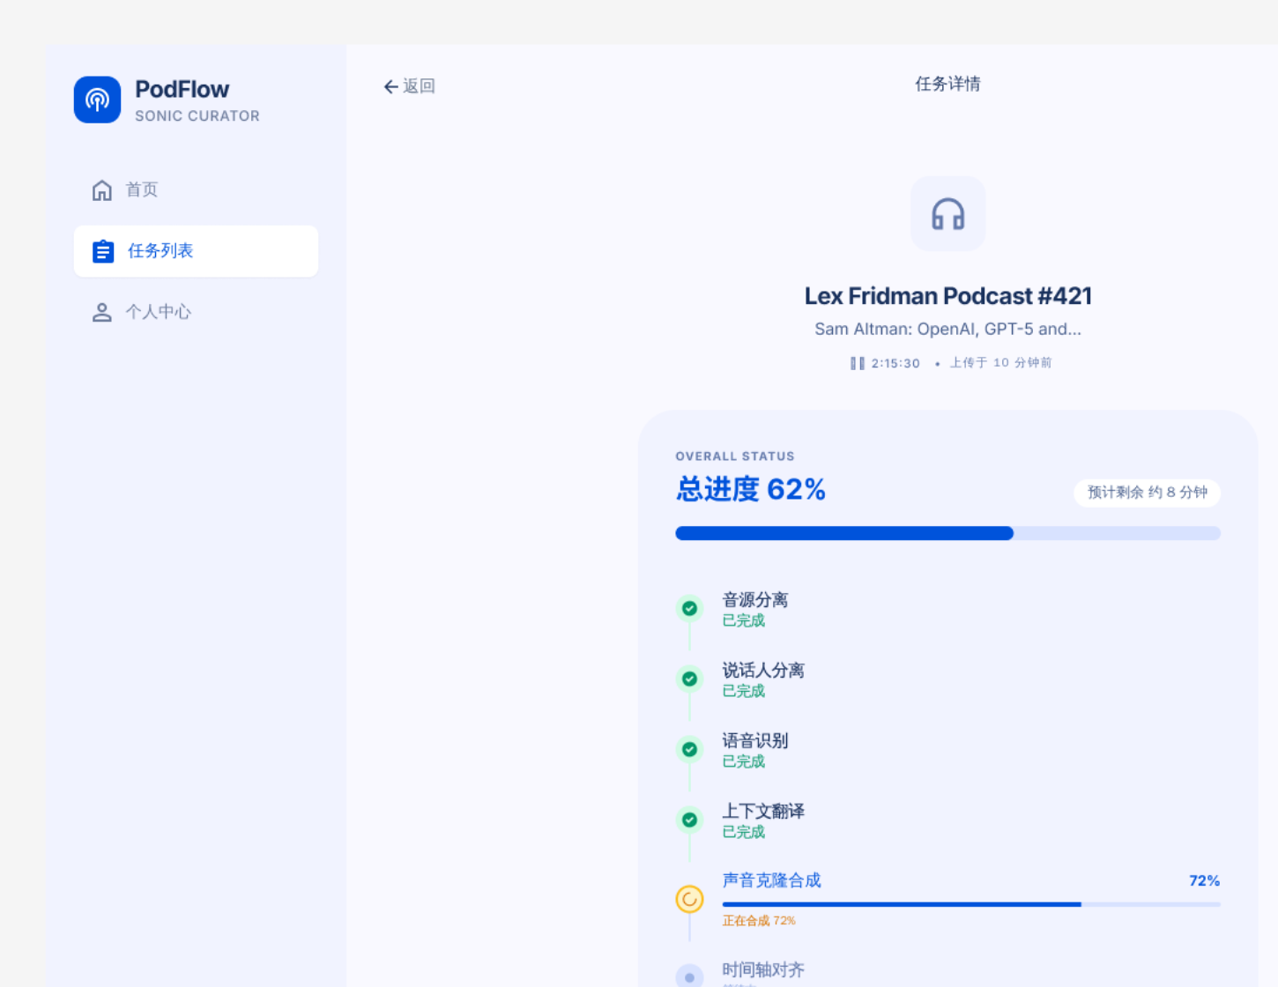Click the headphones podcast icon
The height and width of the screenshot is (987, 1278).
click(947, 214)
